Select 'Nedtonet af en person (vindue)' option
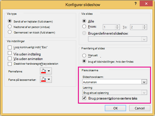Screen dimensions: 155x116 coord(10,27)
